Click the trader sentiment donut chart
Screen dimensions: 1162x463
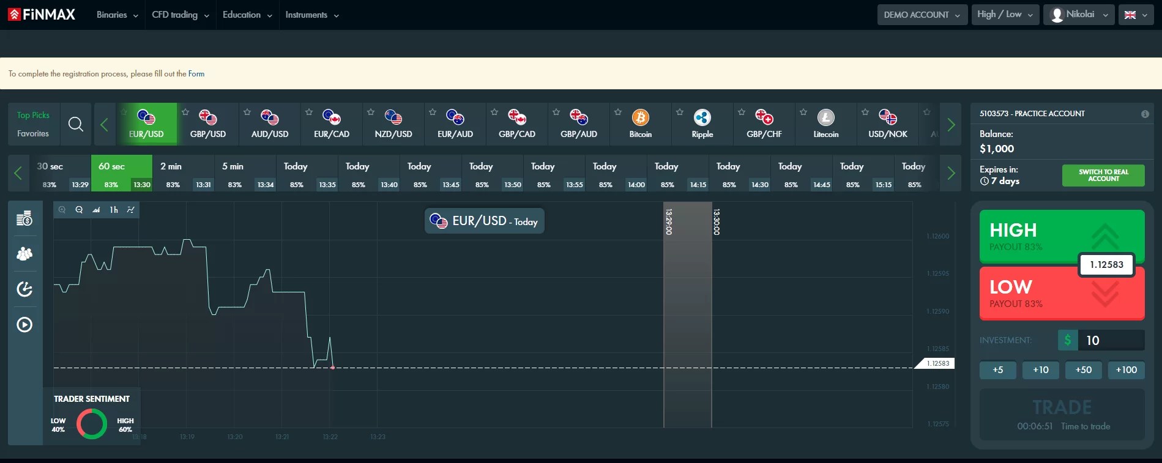[x=92, y=424]
